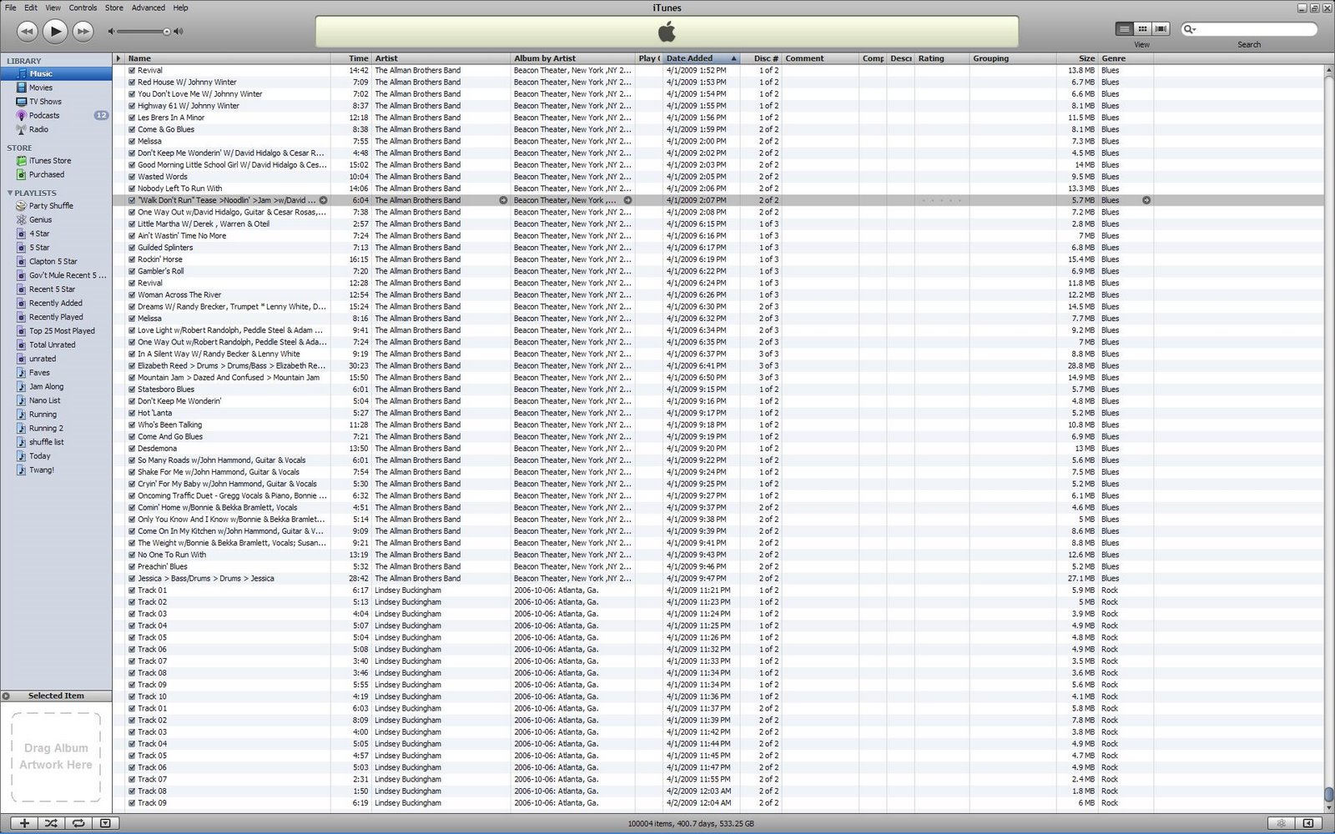Open the Genius playlist
Screen dimensions: 1335x834
[x=56, y=219]
